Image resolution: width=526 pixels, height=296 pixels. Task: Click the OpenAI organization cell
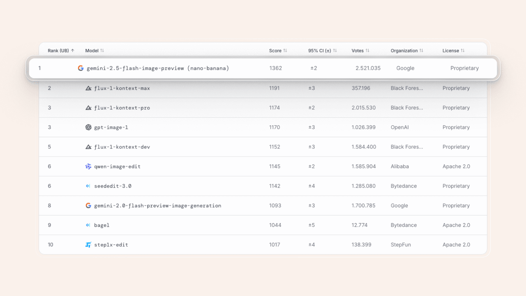[400, 127]
